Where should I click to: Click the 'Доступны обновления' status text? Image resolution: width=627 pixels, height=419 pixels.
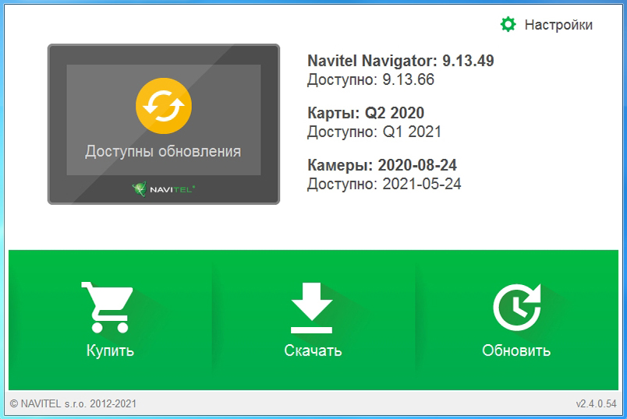point(163,151)
